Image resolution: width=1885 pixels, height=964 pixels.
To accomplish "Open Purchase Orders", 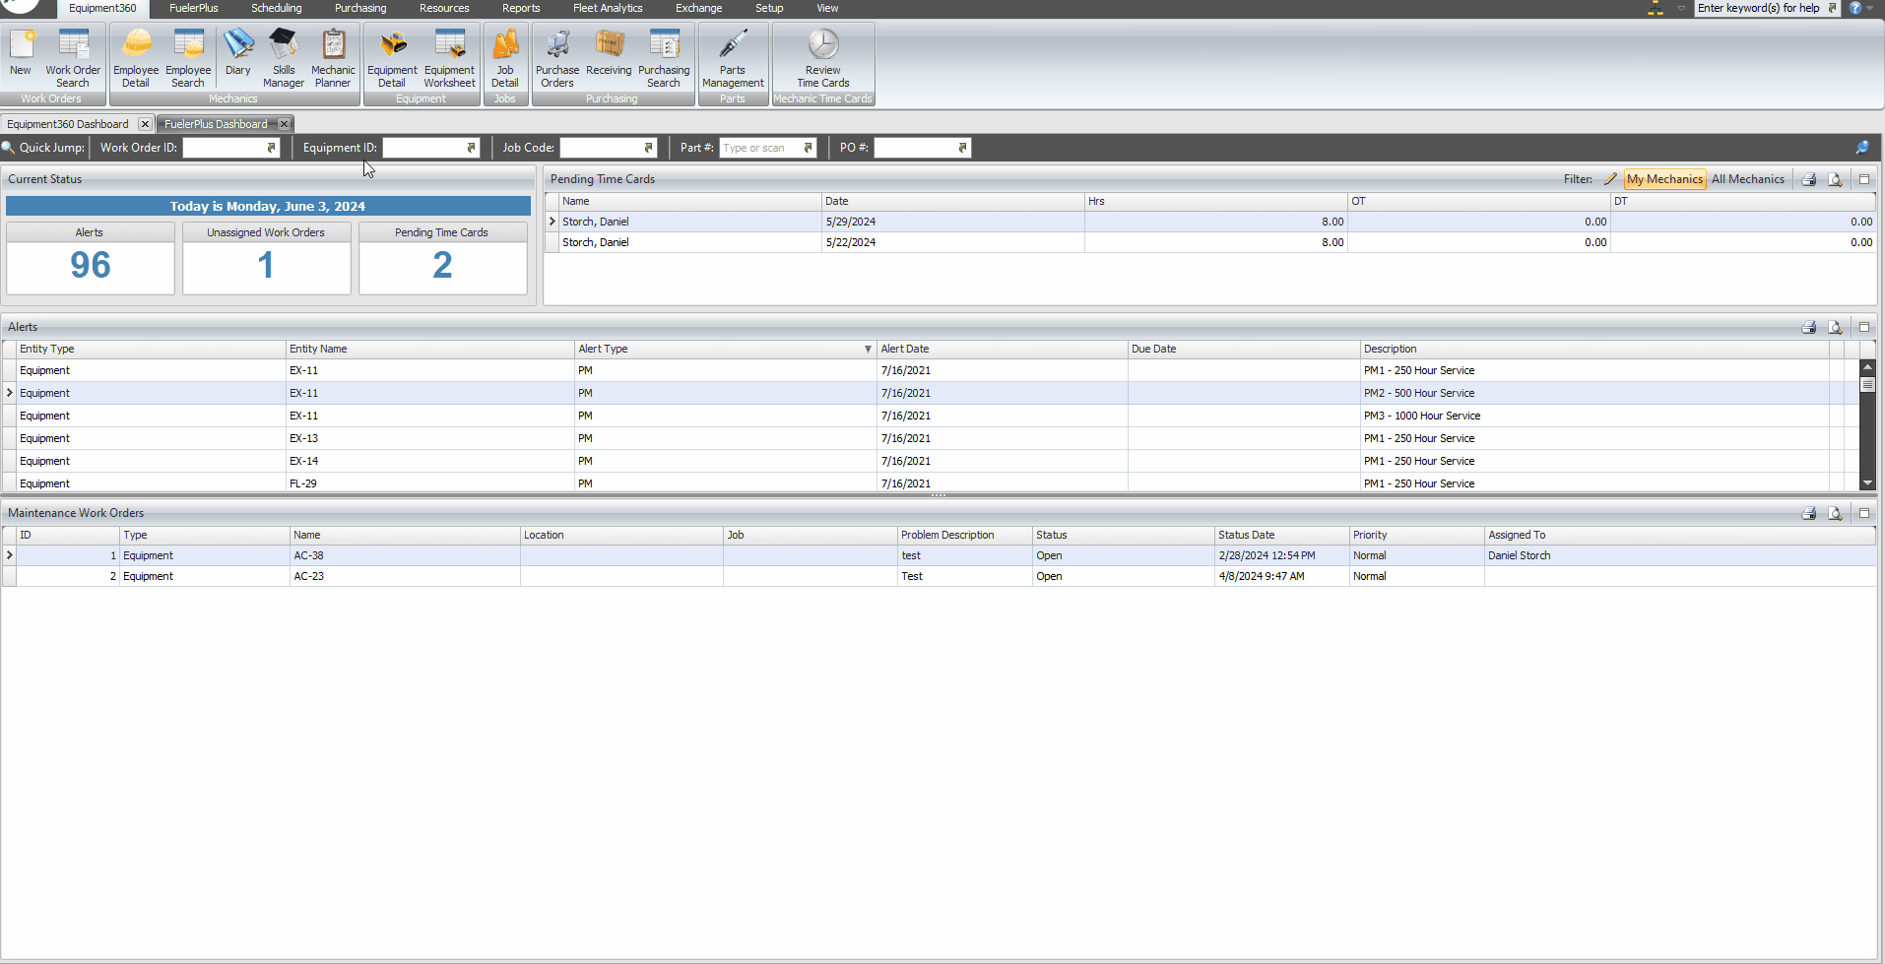I will (x=557, y=57).
